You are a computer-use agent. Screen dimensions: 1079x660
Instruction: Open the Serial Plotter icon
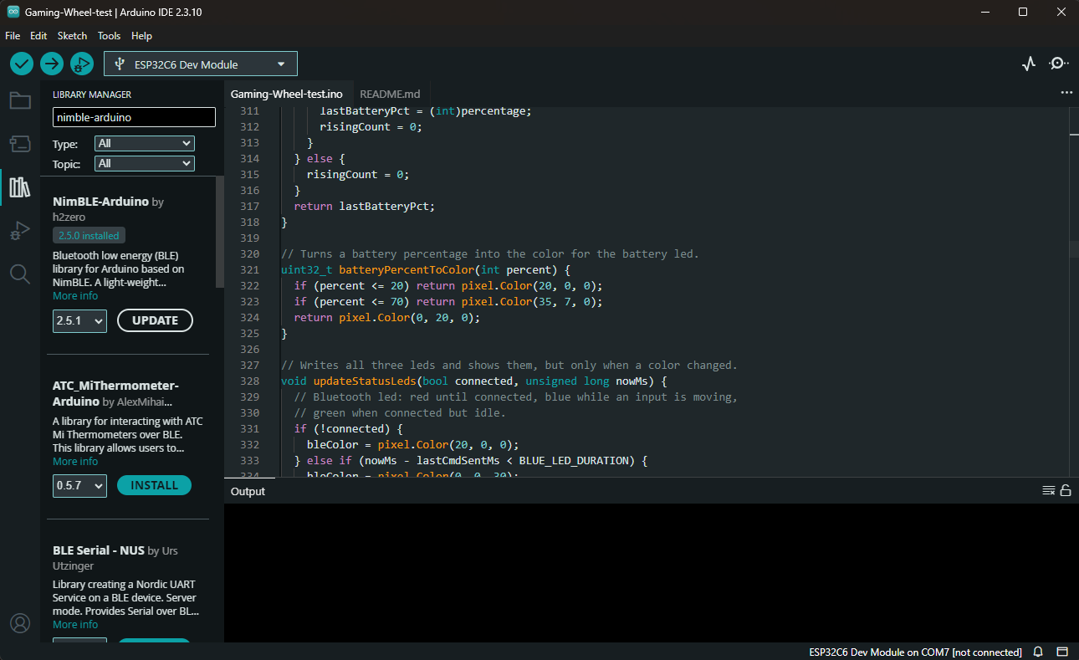click(x=1029, y=64)
